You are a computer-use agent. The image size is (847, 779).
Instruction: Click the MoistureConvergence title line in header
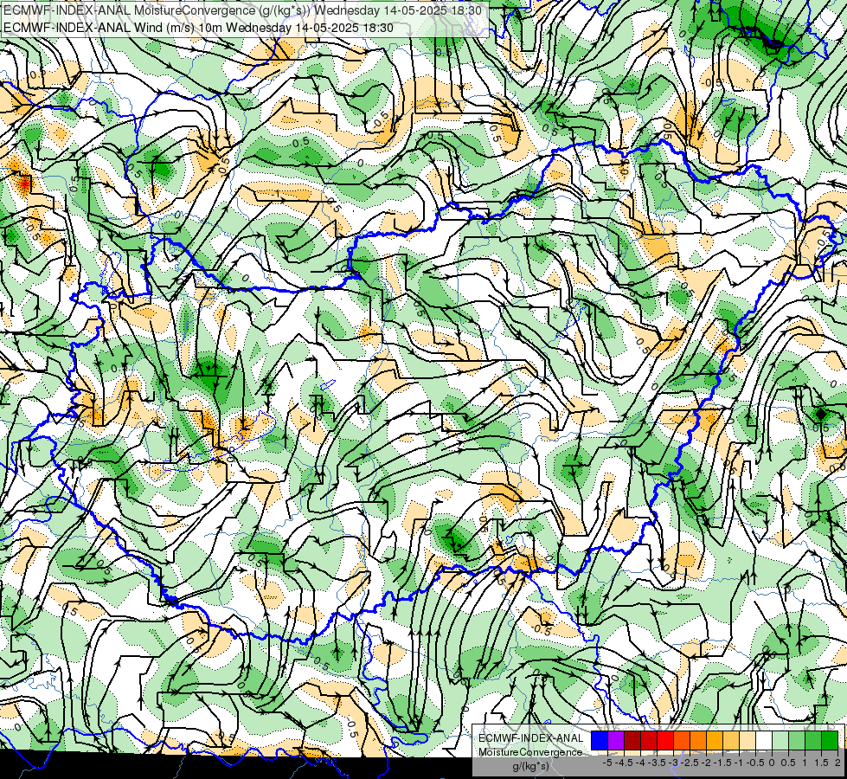[241, 10]
